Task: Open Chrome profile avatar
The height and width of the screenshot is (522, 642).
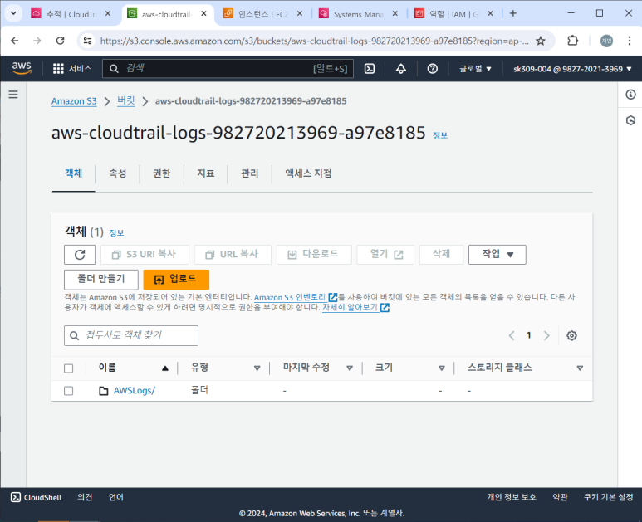Action: coord(606,41)
